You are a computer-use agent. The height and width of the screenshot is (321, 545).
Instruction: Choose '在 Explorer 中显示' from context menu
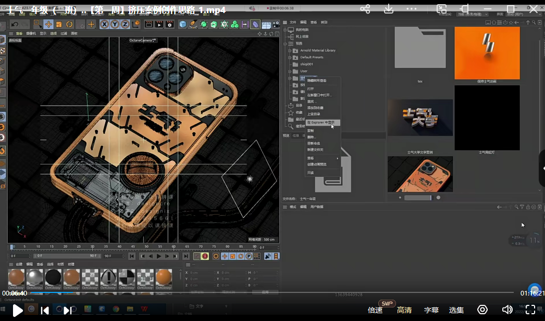(321, 122)
